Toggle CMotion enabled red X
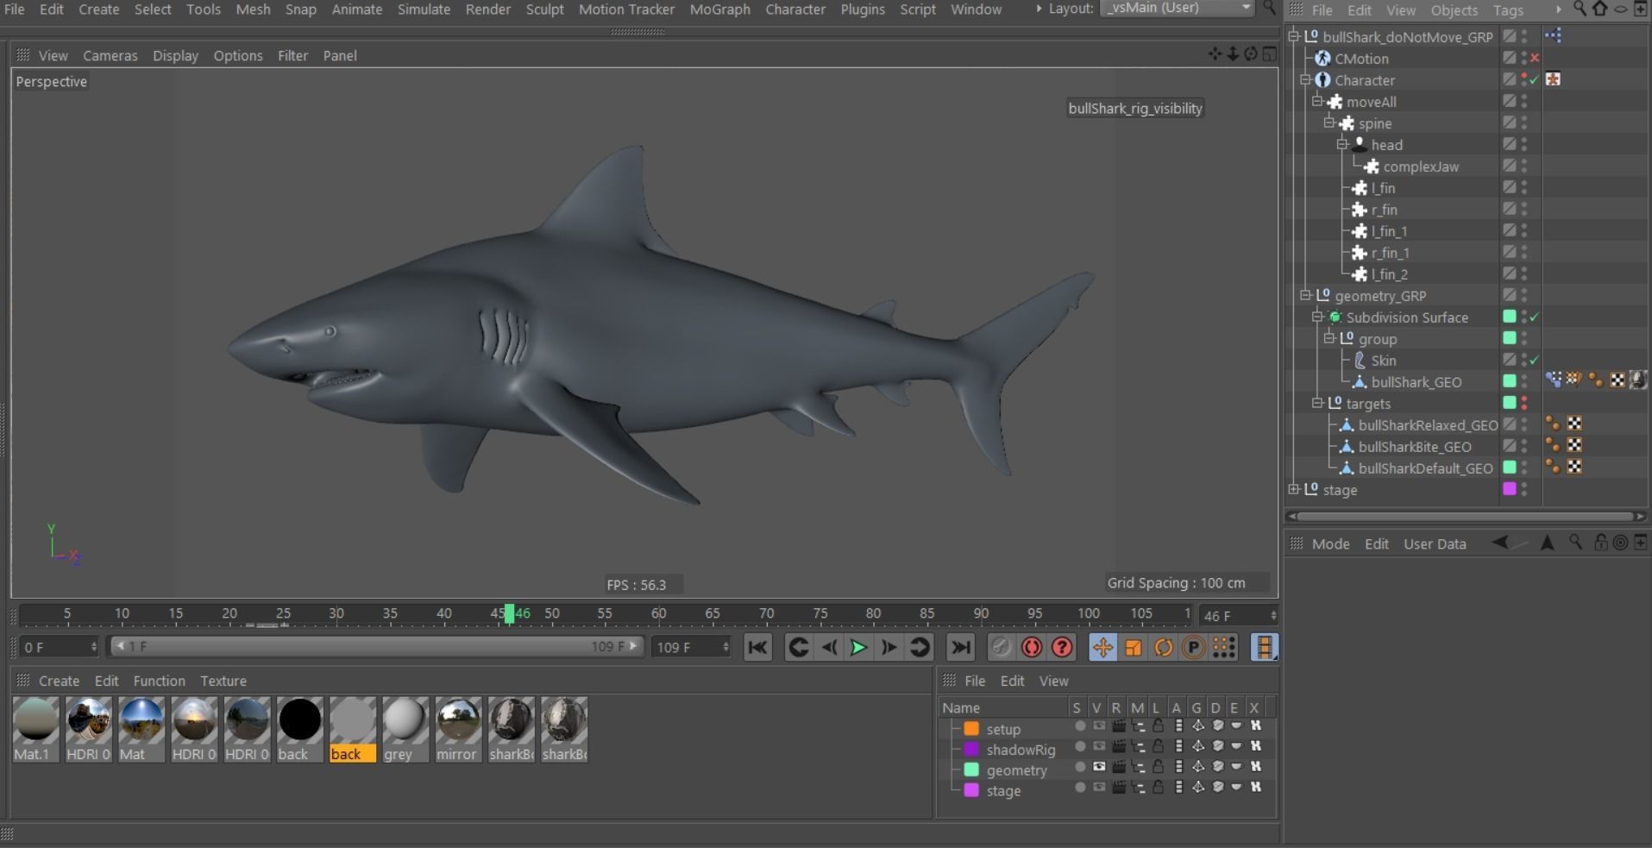This screenshot has width=1652, height=848. pyautogui.click(x=1535, y=59)
